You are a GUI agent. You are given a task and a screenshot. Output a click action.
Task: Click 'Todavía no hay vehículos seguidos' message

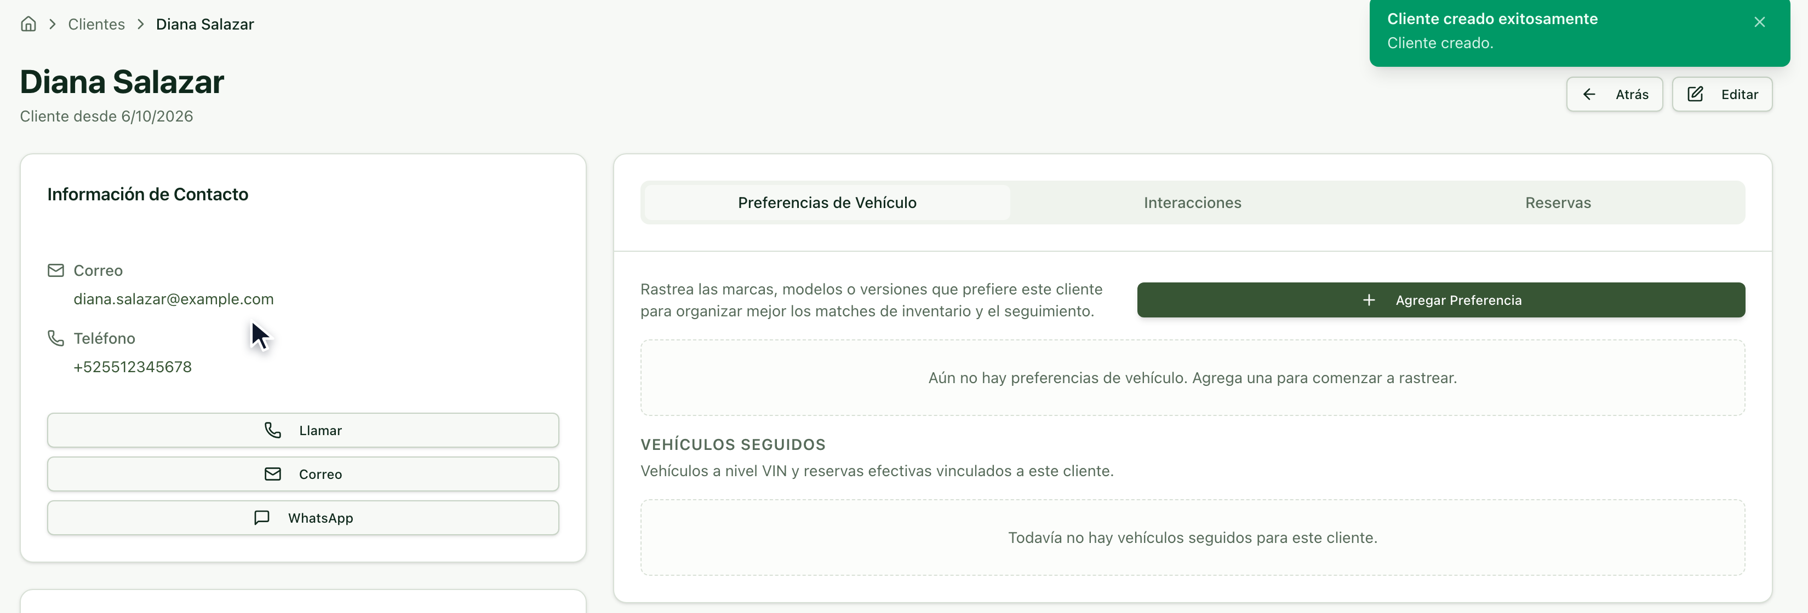pos(1193,538)
